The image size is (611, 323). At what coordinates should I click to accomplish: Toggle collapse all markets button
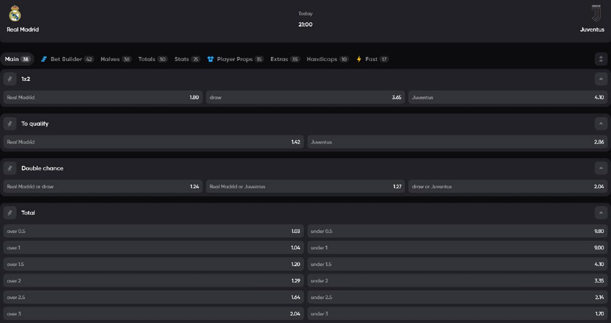pos(601,59)
